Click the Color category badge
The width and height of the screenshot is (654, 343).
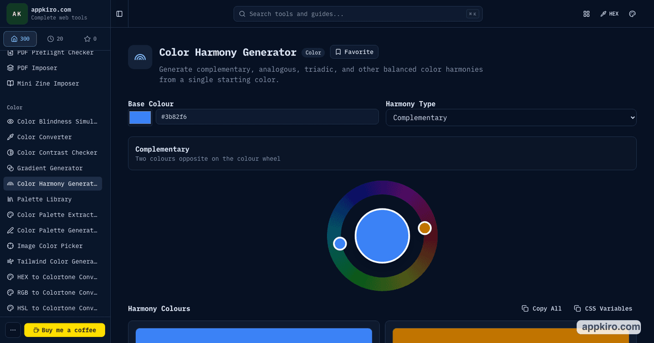click(313, 52)
